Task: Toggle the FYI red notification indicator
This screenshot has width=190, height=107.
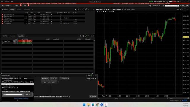Action: click(28, 5)
